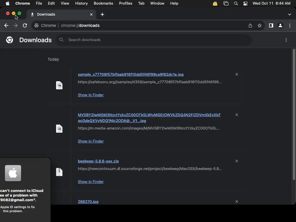The height and width of the screenshot is (222, 296).
Task: Open beebeep-5.8.6-osx.zip file link
Action: [98, 161]
